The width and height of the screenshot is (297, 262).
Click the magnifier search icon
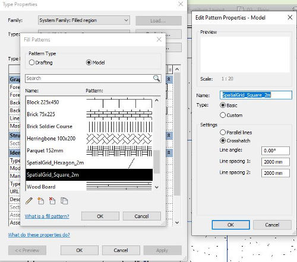pyautogui.click(x=156, y=78)
